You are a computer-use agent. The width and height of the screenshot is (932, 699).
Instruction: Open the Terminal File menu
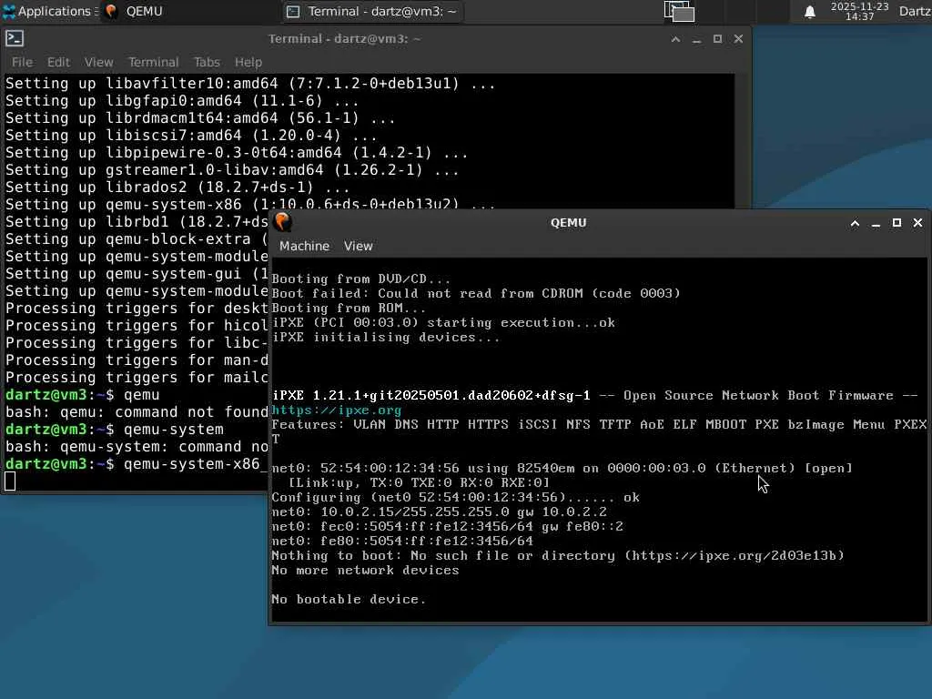(22, 62)
